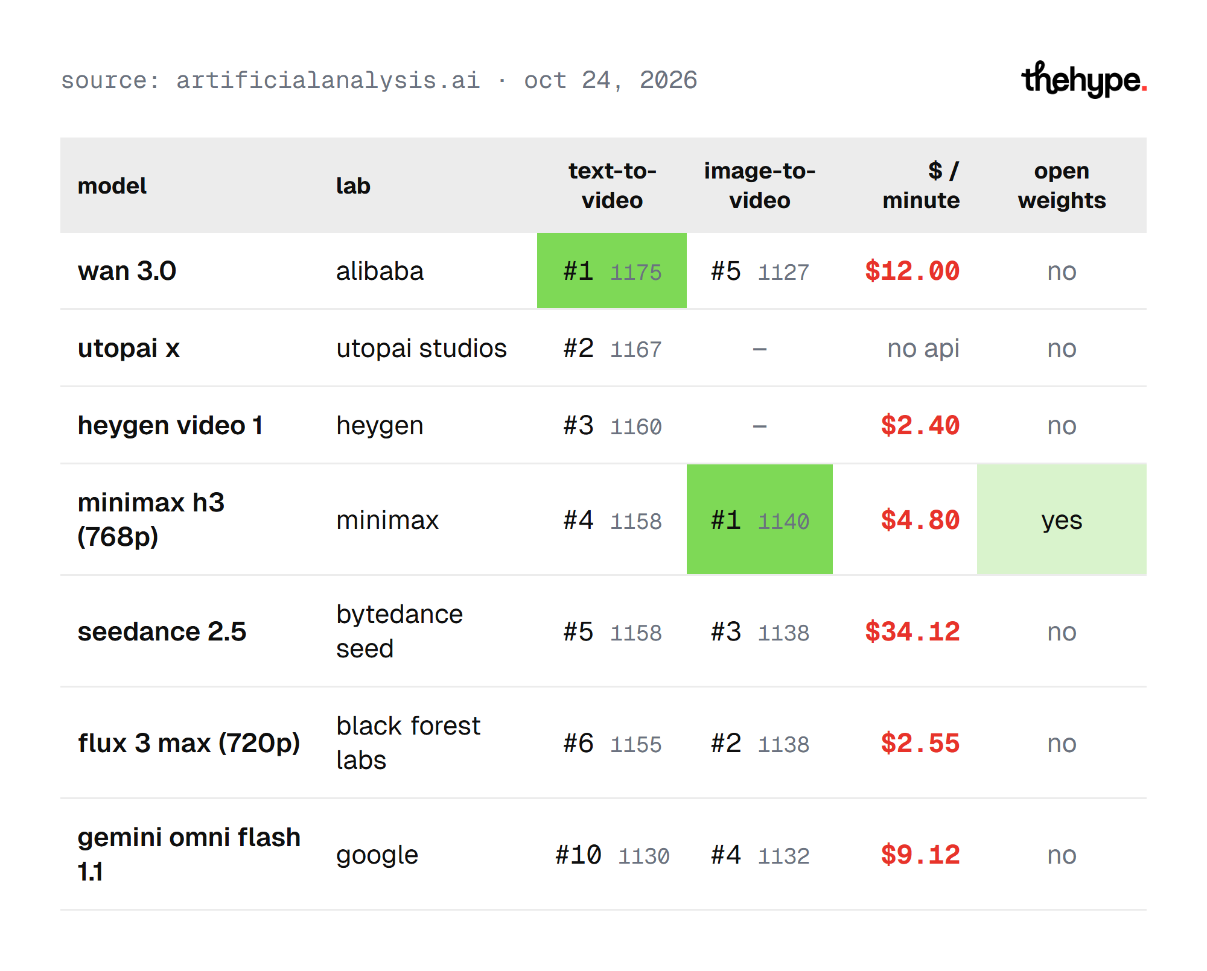
Task: Select the 'utopai x' model name
Action: click(x=129, y=348)
